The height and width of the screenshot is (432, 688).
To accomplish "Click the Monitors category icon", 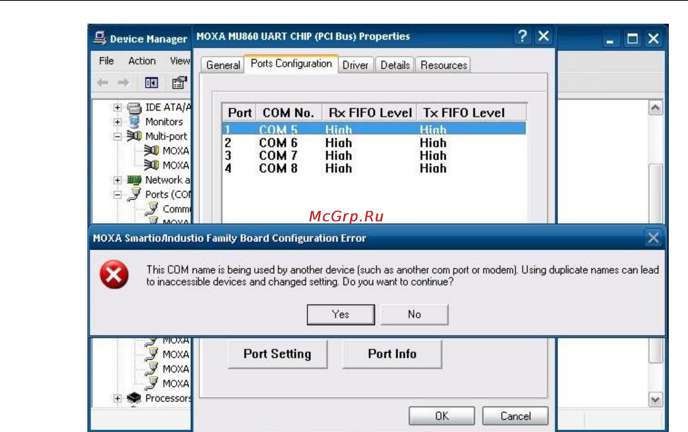I will 134,122.
